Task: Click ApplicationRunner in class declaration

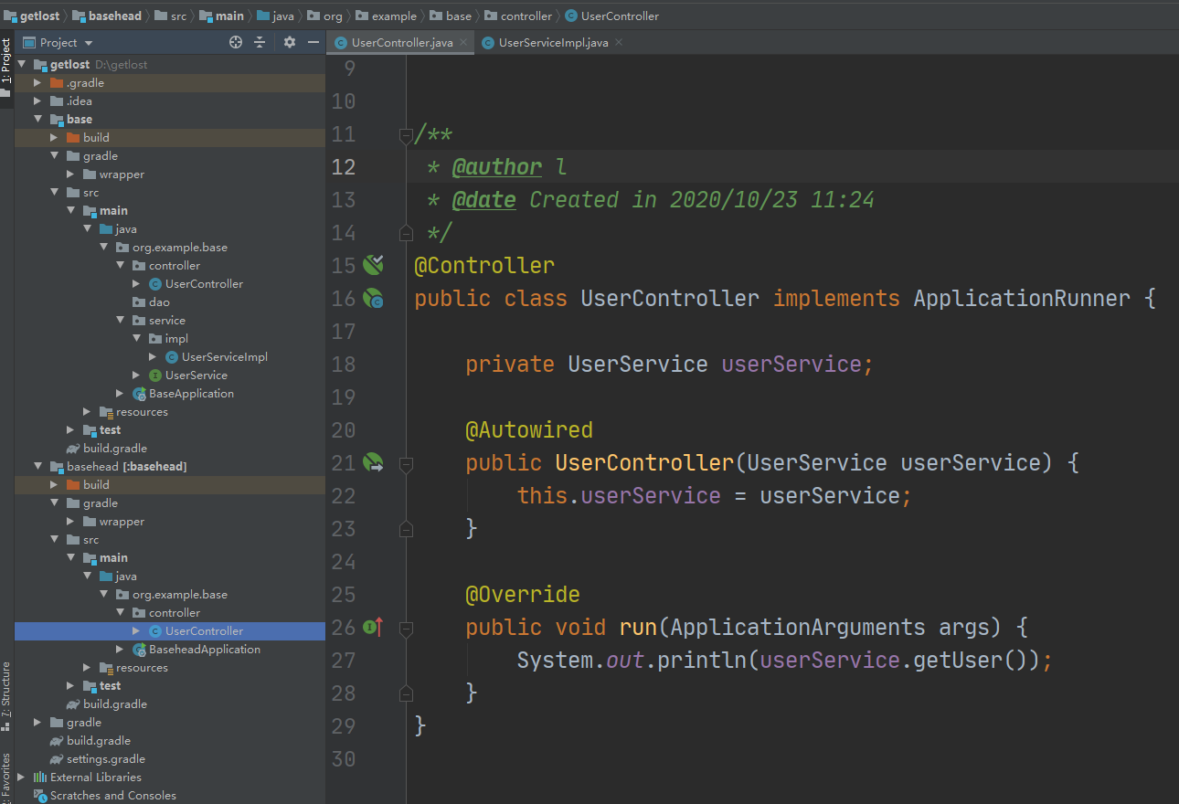Action: pos(1022,299)
